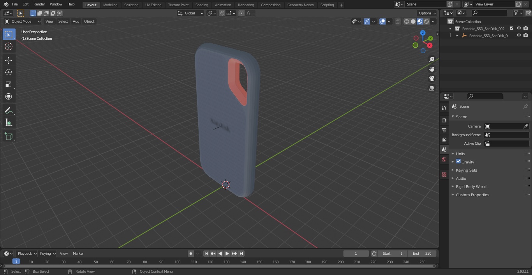This screenshot has height=275, width=532.
Task: Uncheck Portable_SSD_SanDisk_002 collection exclude checkbox
Action: tap(512, 28)
